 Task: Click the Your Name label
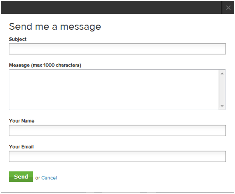[x=22, y=121]
